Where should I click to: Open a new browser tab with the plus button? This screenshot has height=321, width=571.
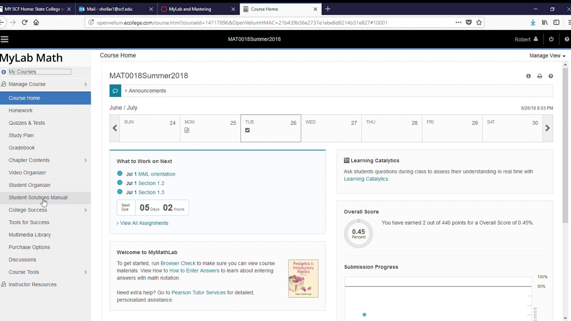coord(328,9)
